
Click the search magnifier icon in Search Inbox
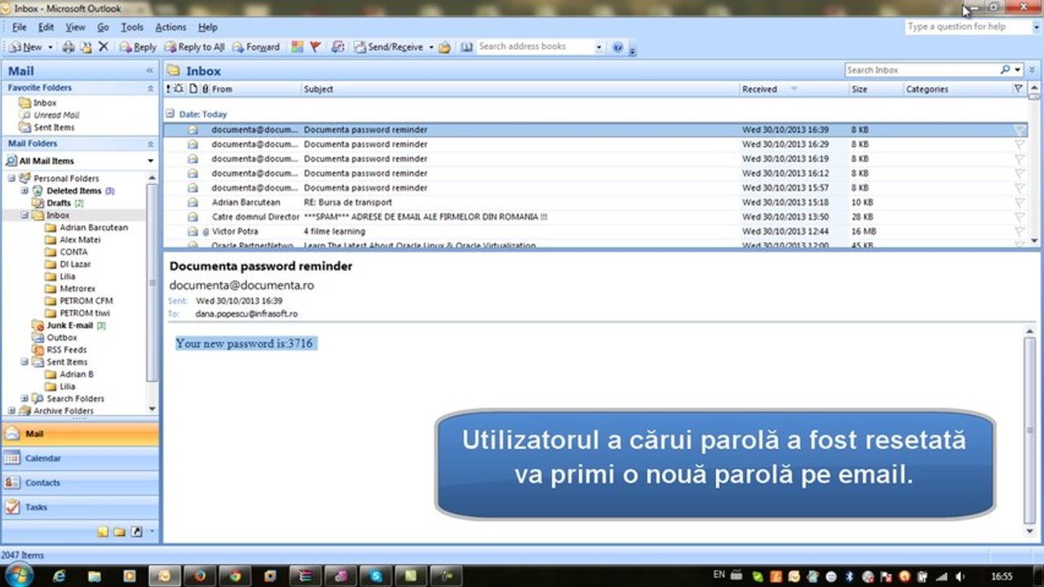1006,70
